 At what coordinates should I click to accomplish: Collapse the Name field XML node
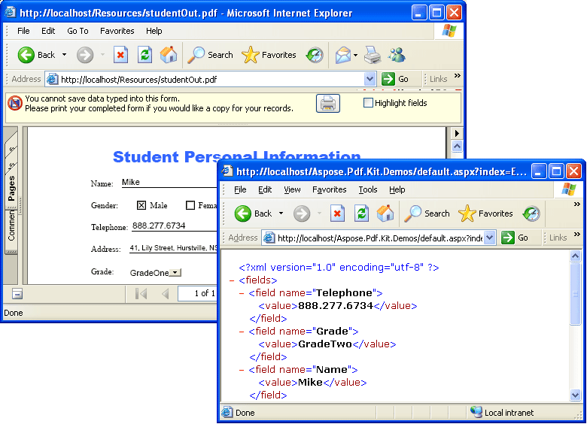[242, 370]
